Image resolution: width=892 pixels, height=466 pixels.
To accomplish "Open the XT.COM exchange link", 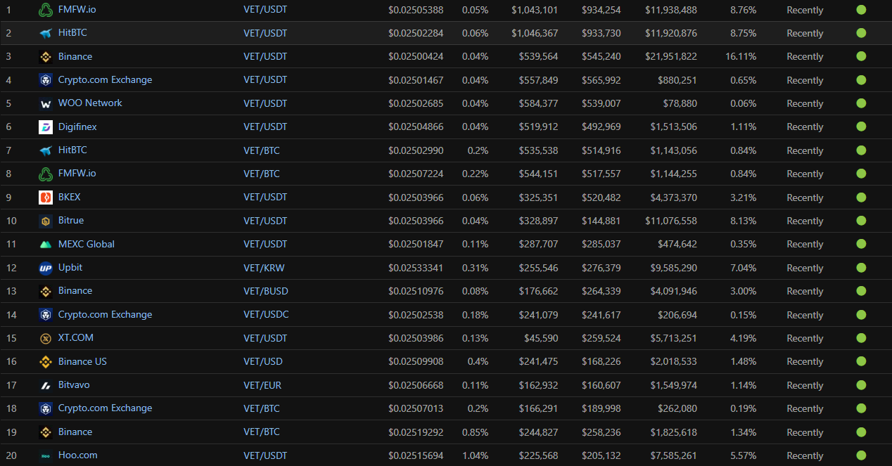I will tap(76, 338).
